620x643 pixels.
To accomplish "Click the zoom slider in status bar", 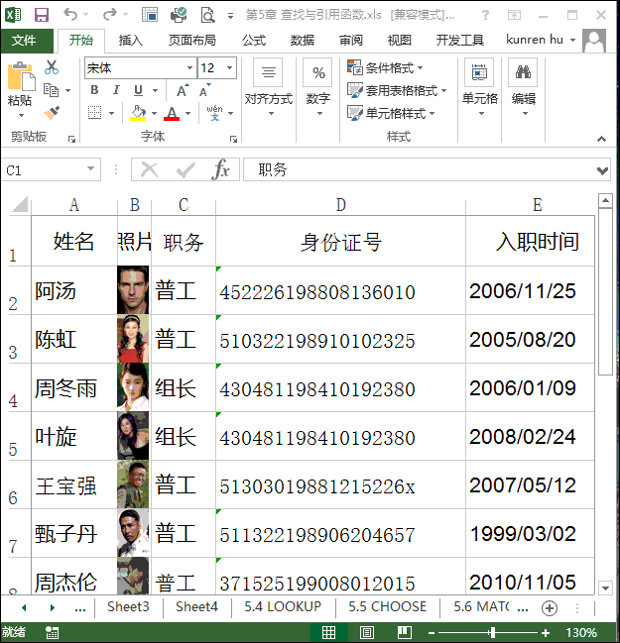I will pos(492,632).
